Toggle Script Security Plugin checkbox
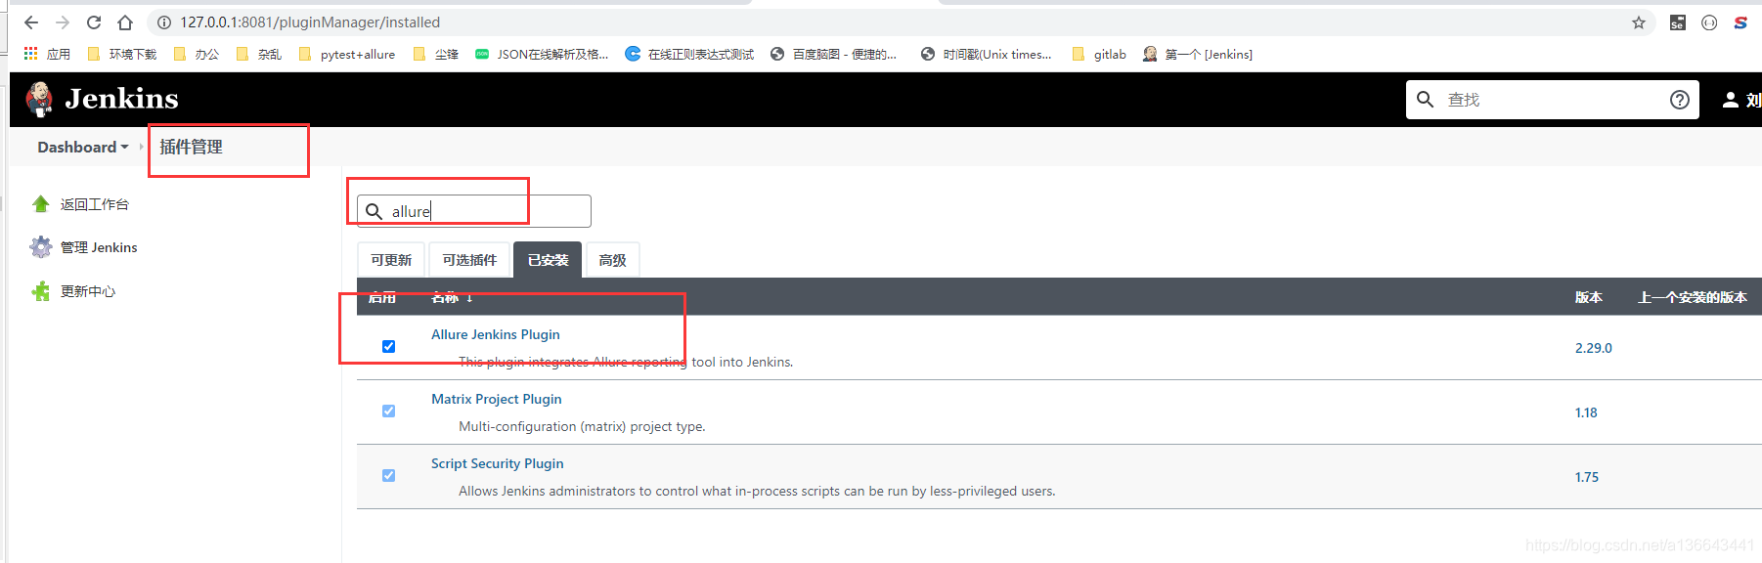Screen dimensions: 1762x563 click(x=388, y=475)
